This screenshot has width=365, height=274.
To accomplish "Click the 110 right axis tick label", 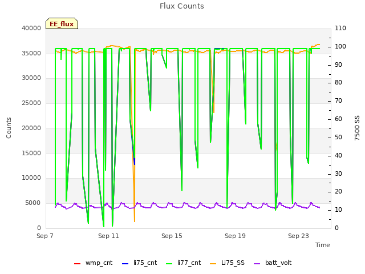I will tap(340, 28).
